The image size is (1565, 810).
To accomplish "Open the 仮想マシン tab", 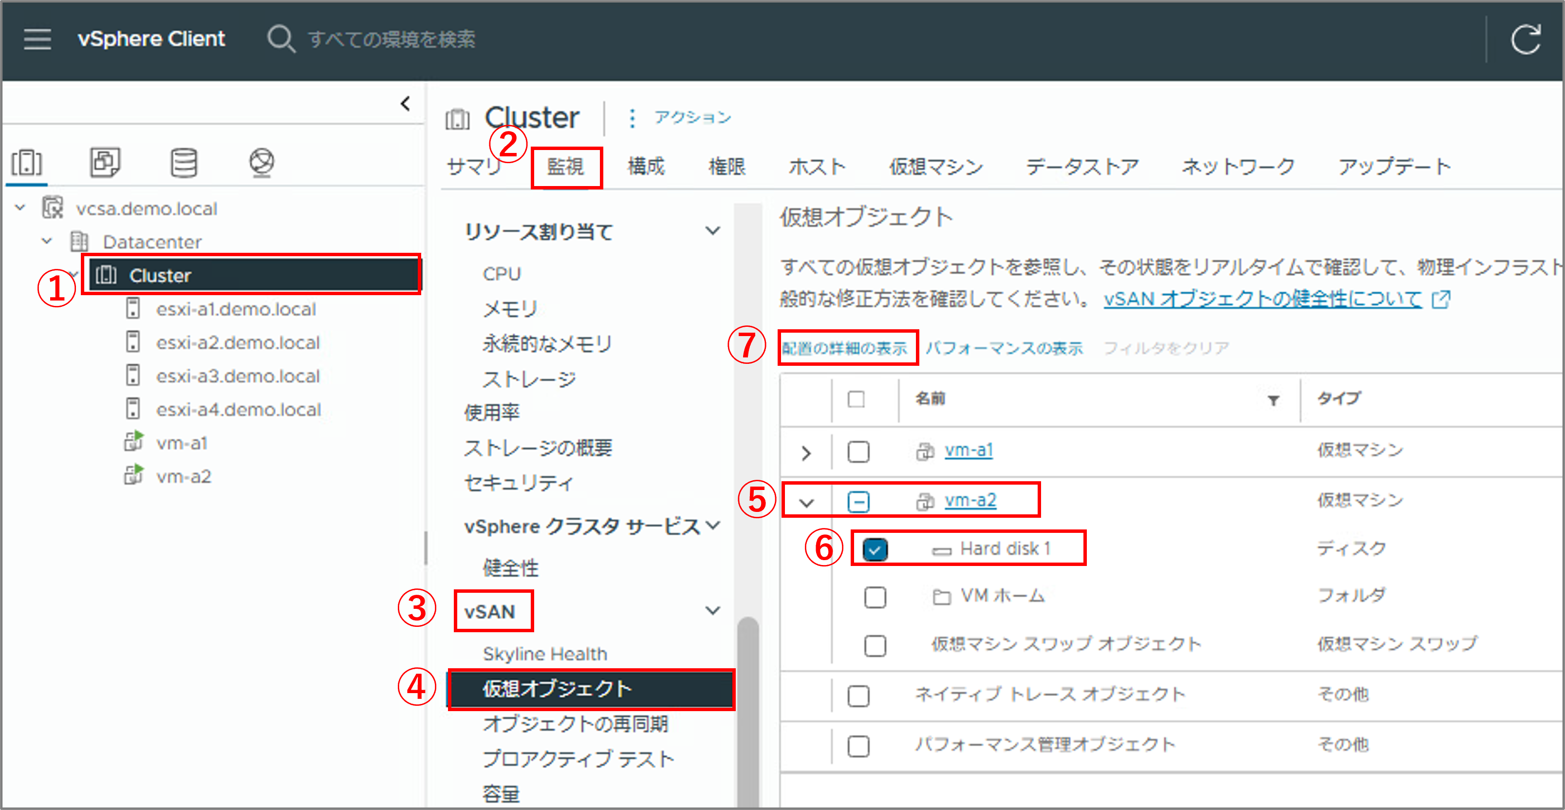I will point(936,167).
